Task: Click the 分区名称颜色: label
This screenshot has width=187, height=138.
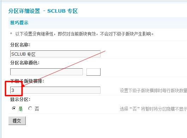Action: [25, 63]
